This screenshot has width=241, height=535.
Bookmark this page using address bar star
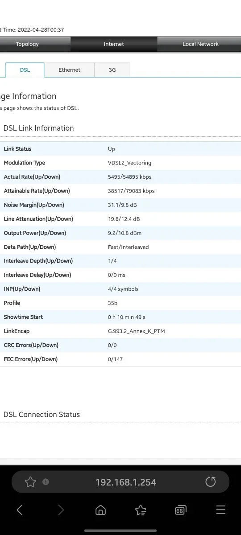[30, 482]
